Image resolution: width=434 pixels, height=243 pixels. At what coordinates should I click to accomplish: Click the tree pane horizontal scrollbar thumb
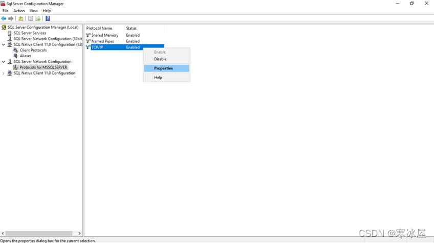pyautogui.click(x=39, y=233)
